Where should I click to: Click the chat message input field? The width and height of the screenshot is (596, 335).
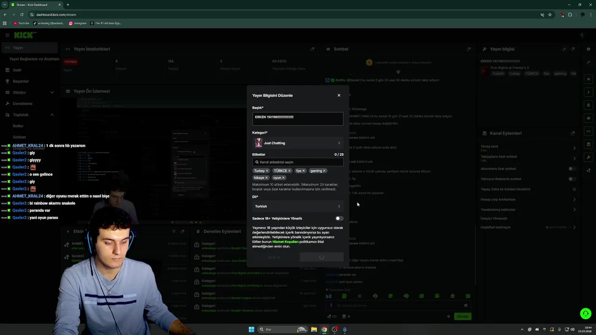tap(398, 306)
